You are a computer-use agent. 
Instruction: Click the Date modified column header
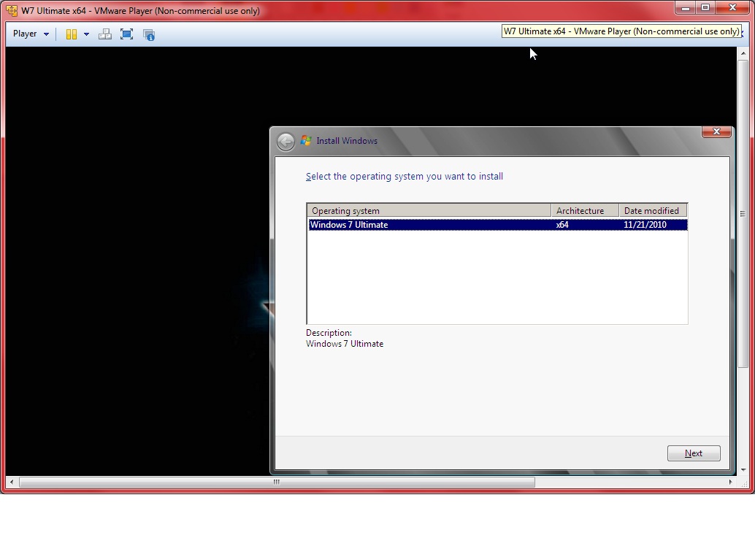(653, 210)
